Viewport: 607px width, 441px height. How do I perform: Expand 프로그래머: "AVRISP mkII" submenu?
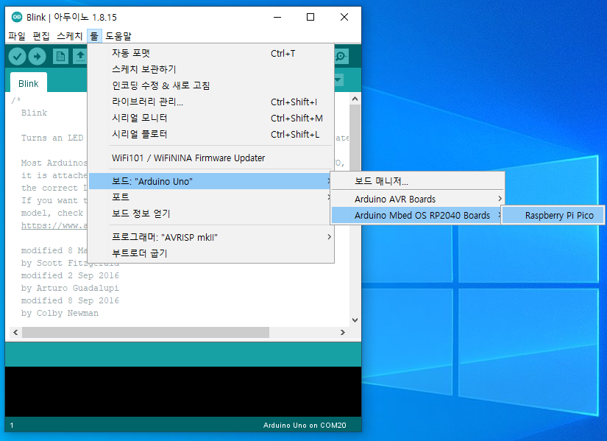(211, 237)
